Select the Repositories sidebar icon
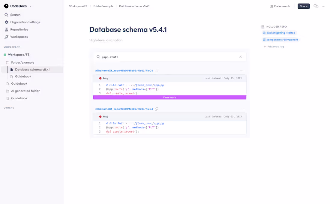330x204 pixels. point(6,29)
